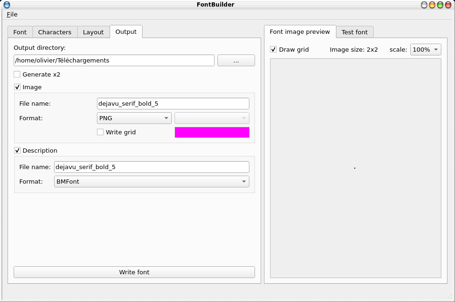The width and height of the screenshot is (455, 302).
Task: Open the magenta grid color swatch
Action: click(x=212, y=132)
